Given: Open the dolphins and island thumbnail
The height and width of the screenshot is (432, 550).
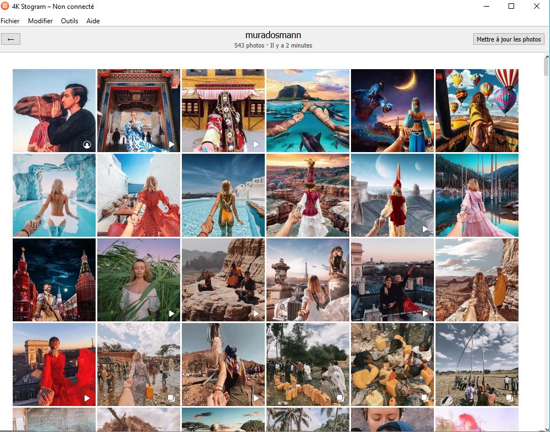Looking at the screenshot, I should 307,110.
